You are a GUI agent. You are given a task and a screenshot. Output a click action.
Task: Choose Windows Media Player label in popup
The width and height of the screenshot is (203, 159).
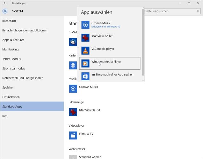pyautogui.click(x=106, y=62)
